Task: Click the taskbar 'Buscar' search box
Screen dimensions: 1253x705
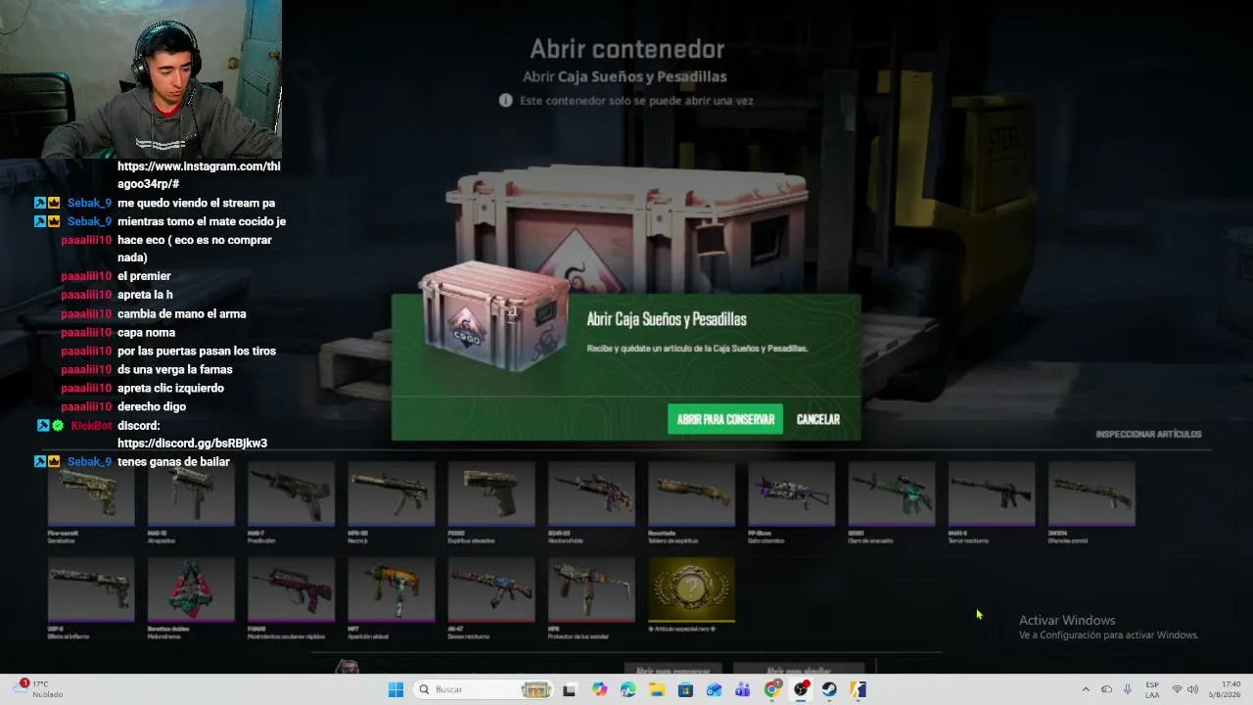Action: pyautogui.click(x=484, y=689)
